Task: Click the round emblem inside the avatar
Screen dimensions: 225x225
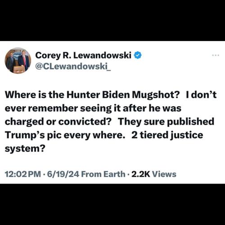Action: tap(17, 55)
